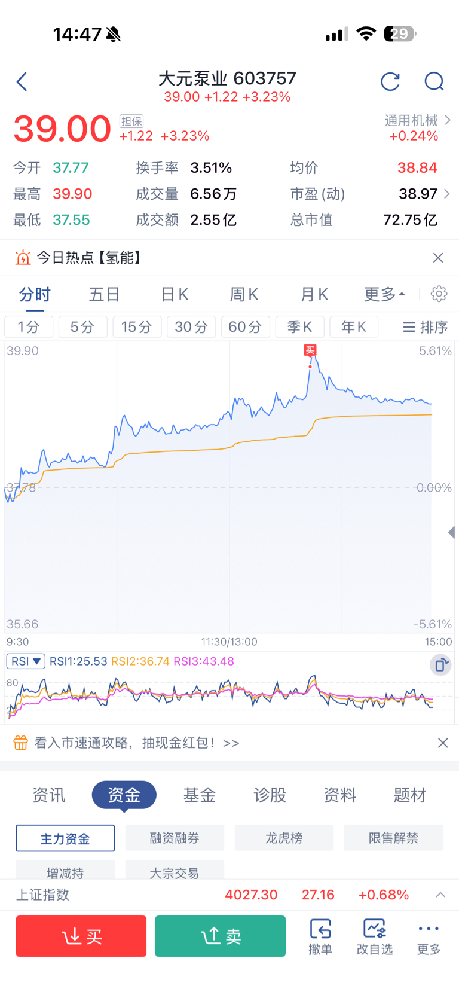Tap the 买 marker on chart
Viewport: 459px width, 998px height.
click(310, 350)
